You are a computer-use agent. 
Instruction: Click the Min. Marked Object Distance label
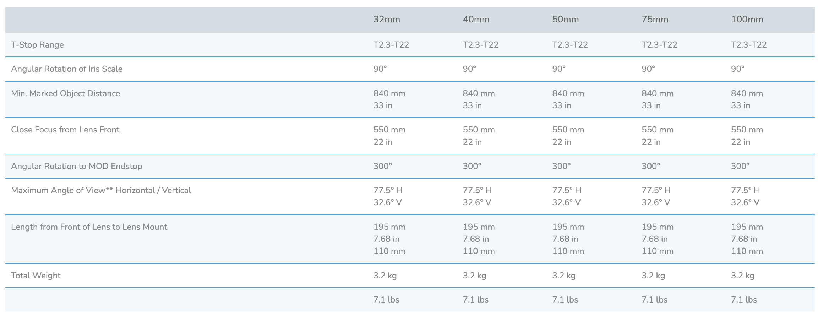coord(66,93)
